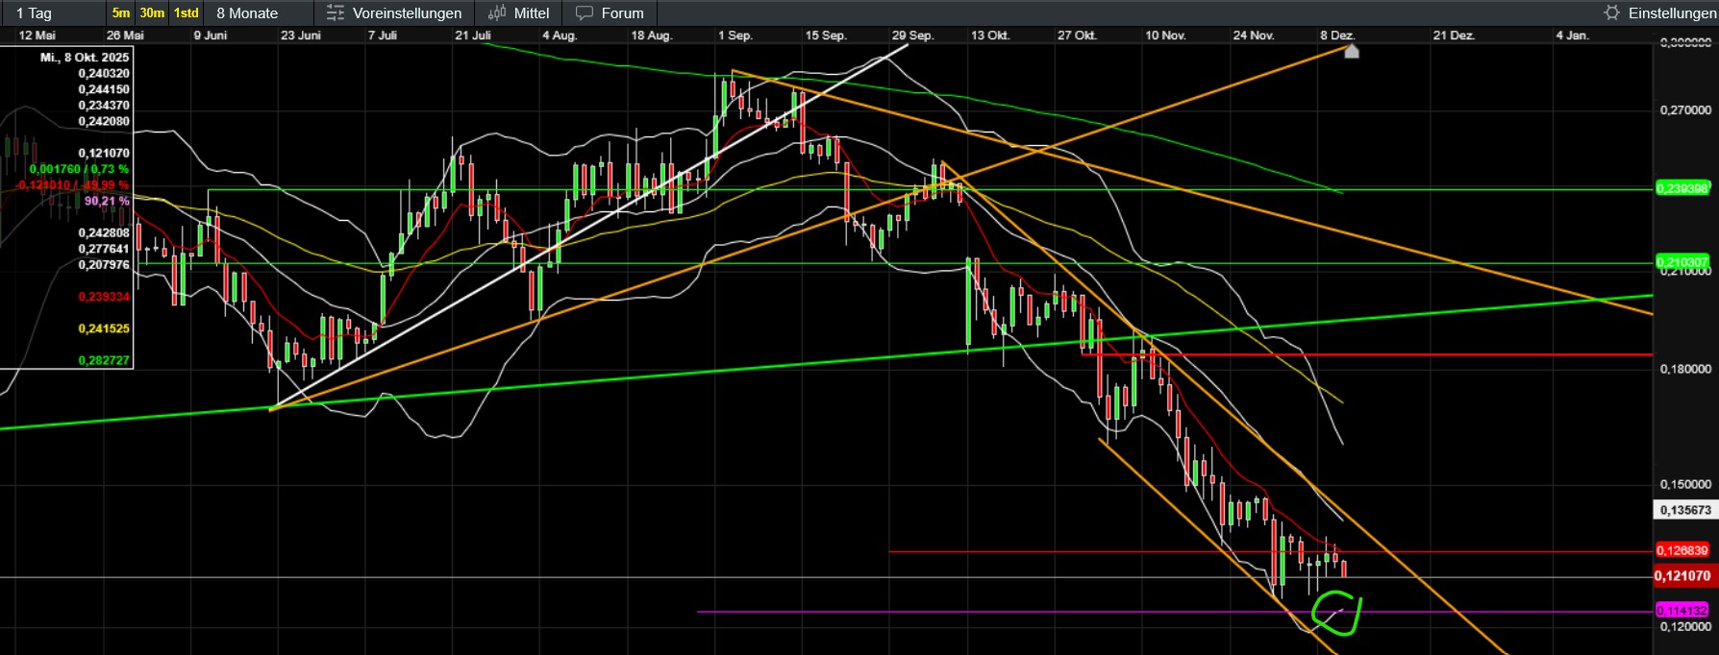The image size is (1719, 655).
Task: Open the Einstellungen settings label
Action: [x=1673, y=13]
